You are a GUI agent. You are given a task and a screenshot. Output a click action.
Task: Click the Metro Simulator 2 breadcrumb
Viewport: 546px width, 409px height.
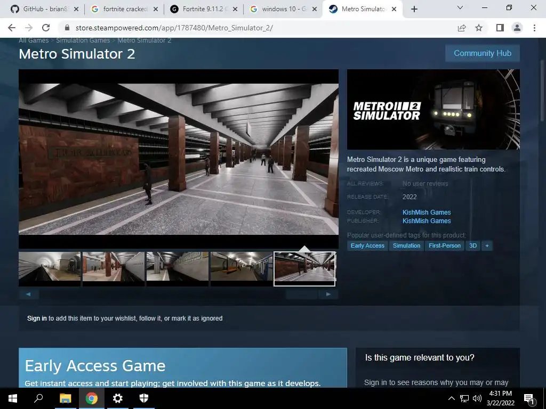coord(144,40)
